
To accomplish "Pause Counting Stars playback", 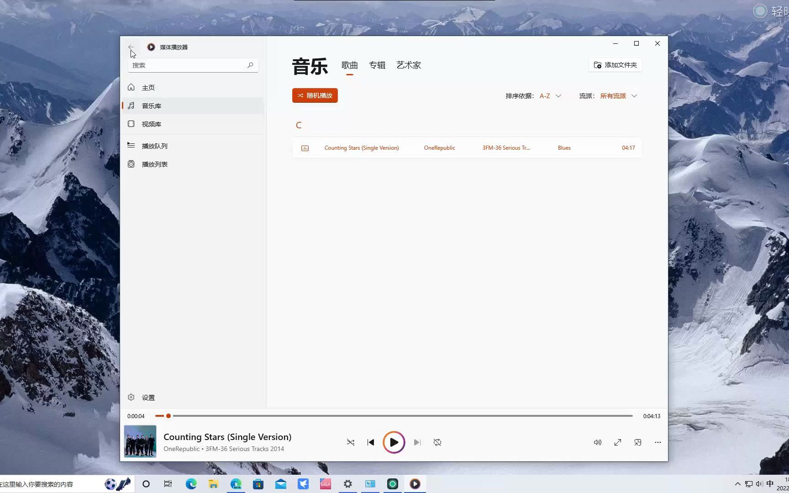I will [394, 442].
